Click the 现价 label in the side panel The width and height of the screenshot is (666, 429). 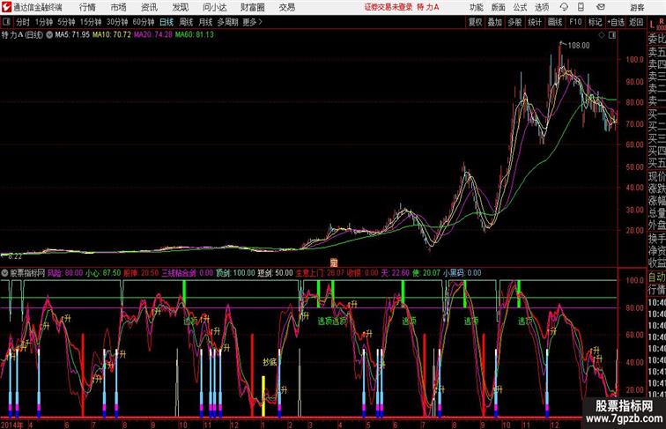coord(656,176)
